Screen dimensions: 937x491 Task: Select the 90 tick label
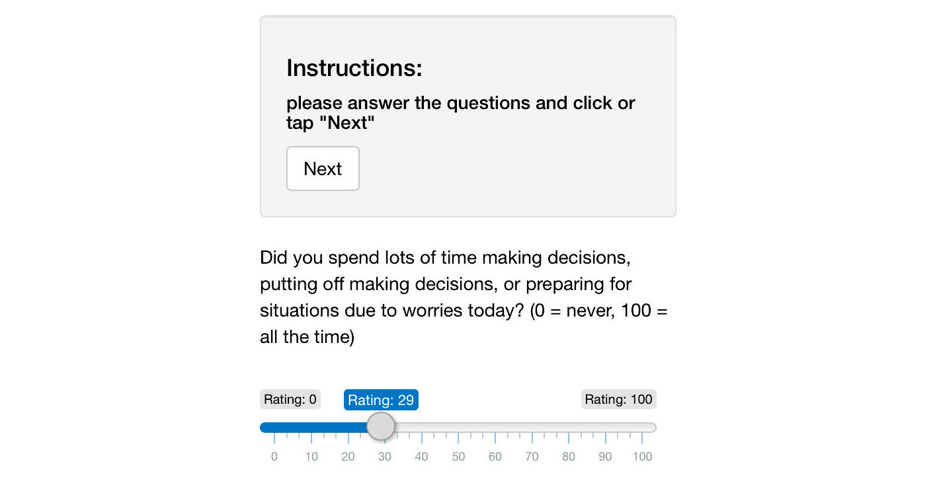click(x=605, y=457)
